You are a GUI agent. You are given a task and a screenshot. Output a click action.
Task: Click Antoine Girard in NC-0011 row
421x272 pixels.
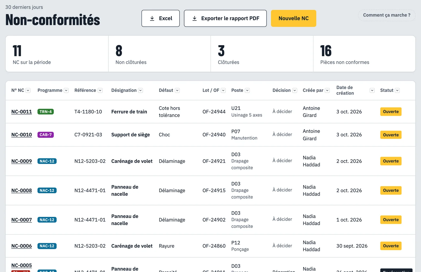tap(312, 112)
